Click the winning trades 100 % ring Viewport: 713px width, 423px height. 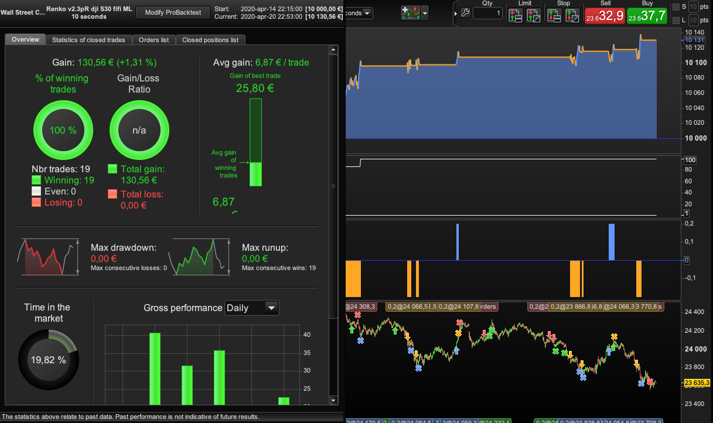coord(63,130)
